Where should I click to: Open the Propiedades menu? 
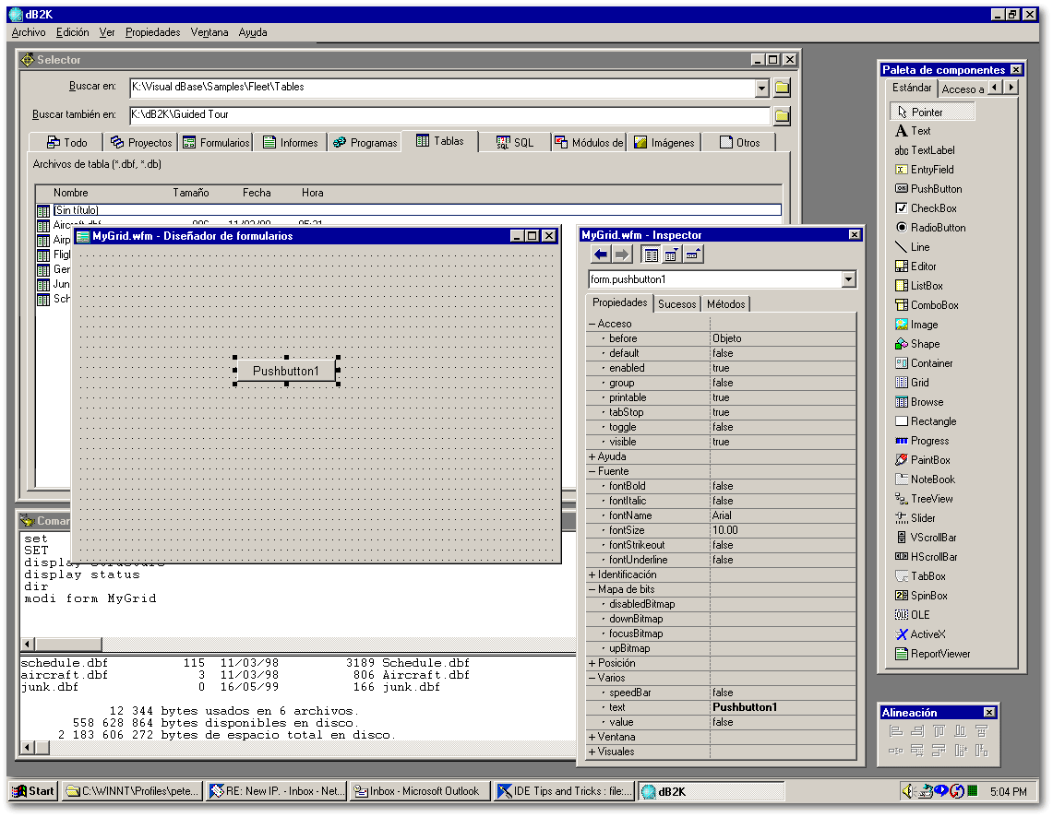[x=152, y=32]
